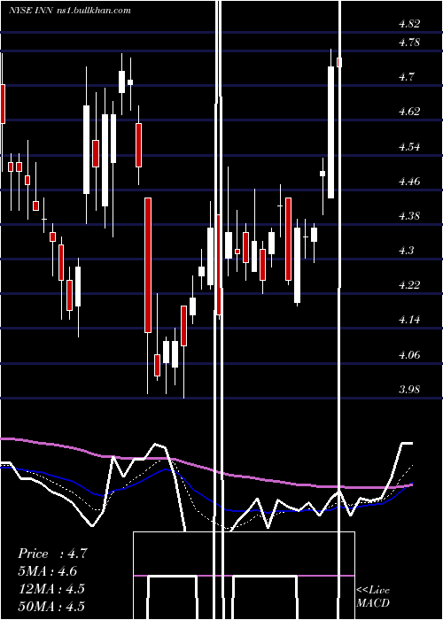The image size is (443, 620).
Task: Click the 4.3 price axis label
Action: (407, 251)
